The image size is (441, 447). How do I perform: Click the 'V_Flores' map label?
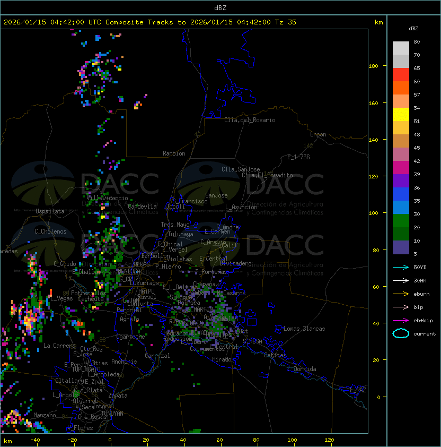tap(80, 428)
